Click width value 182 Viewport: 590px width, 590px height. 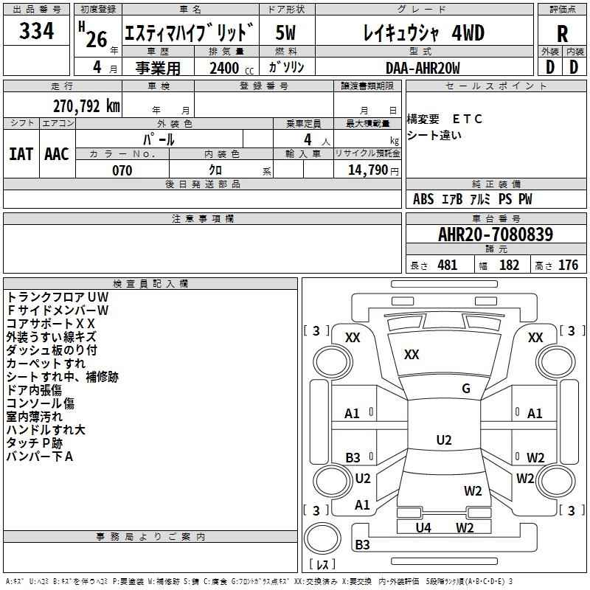coord(509,265)
